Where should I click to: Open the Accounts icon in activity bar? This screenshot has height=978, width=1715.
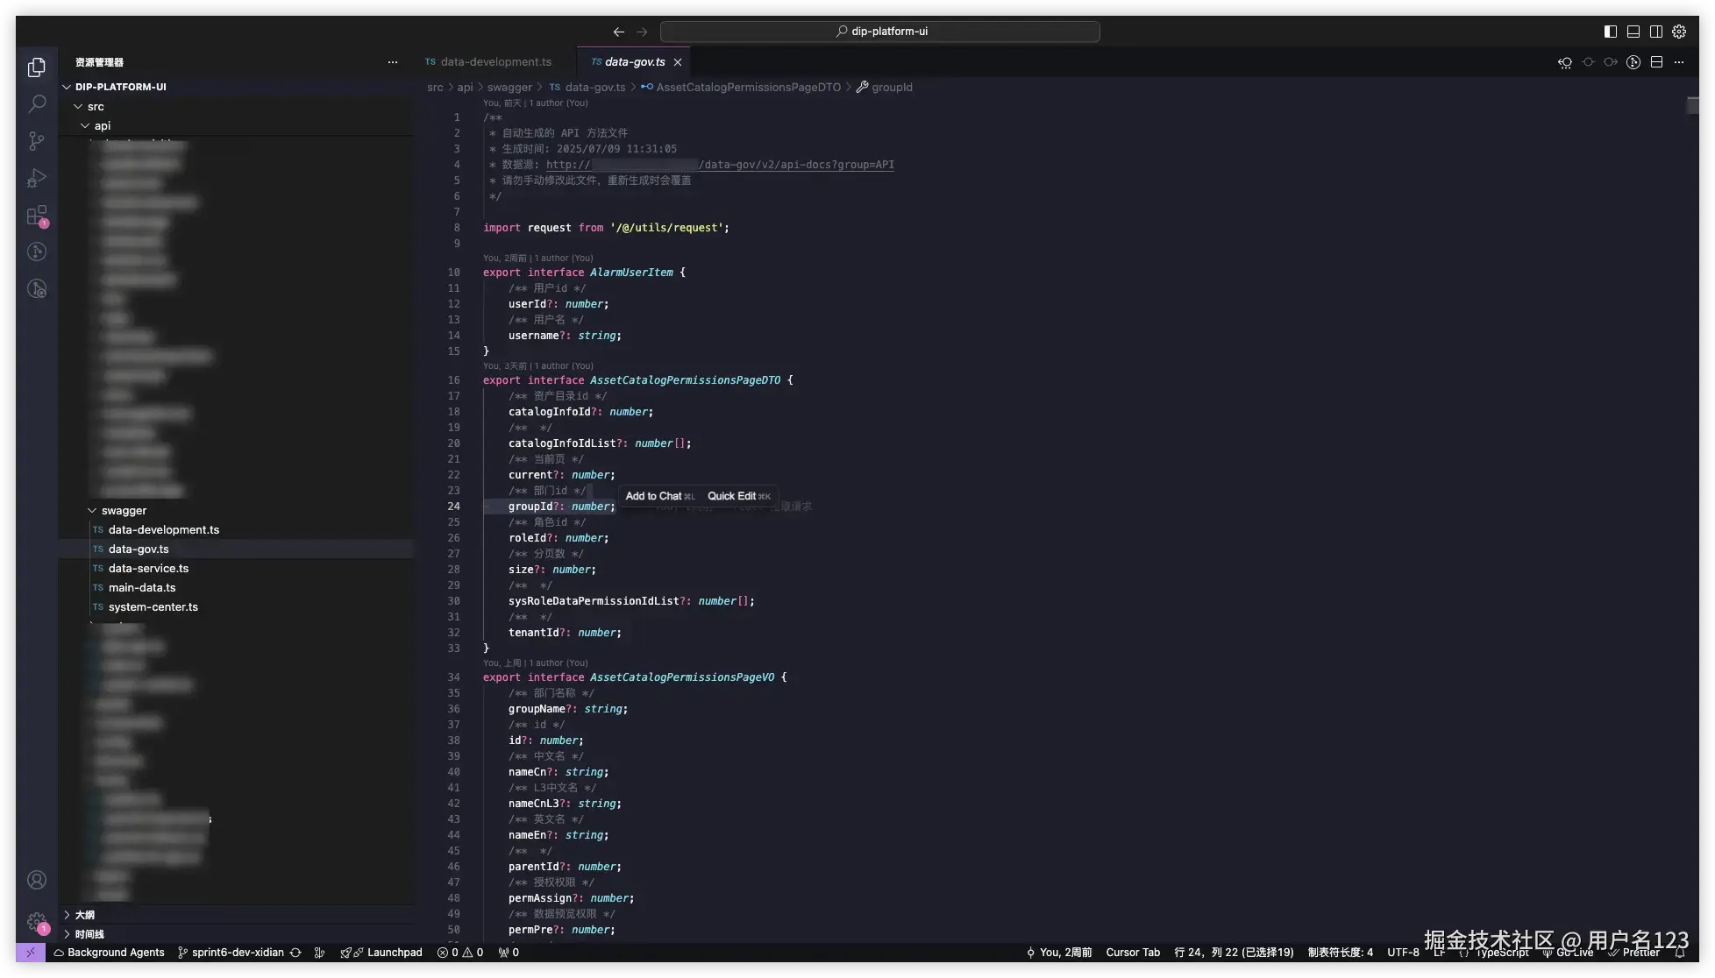pos(37,880)
